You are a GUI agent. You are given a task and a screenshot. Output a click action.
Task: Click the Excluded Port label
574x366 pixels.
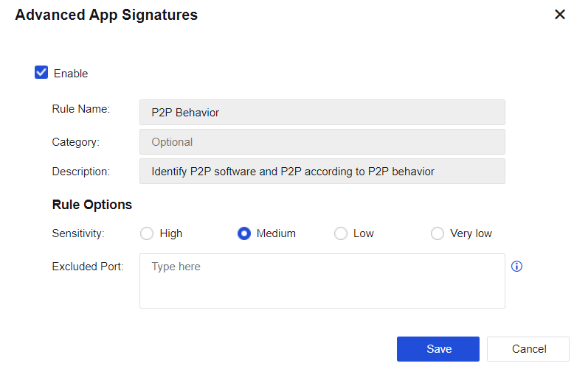coord(87,266)
